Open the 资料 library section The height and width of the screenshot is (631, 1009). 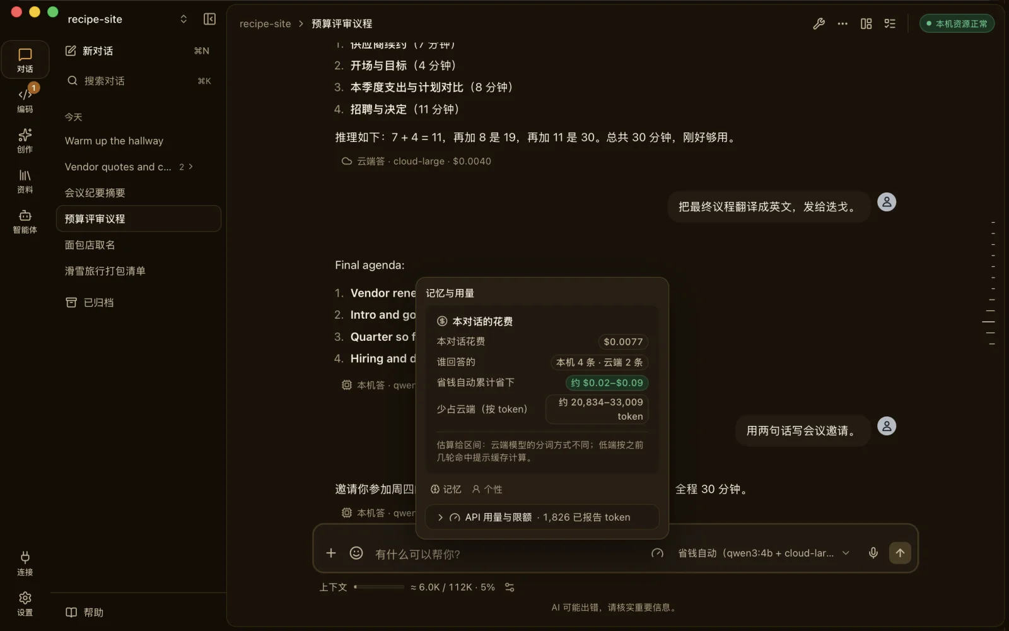(25, 181)
